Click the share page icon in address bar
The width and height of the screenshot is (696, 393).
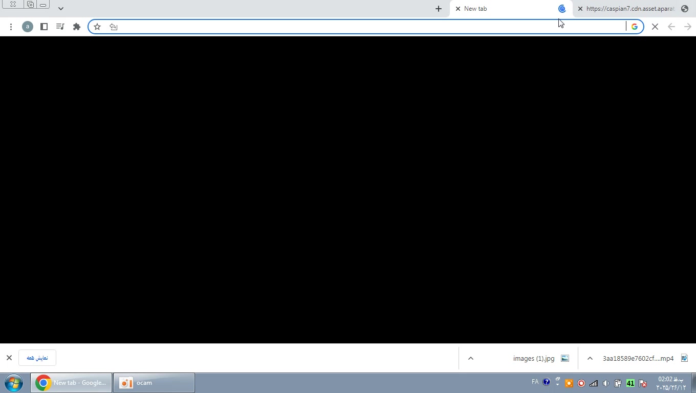click(114, 27)
